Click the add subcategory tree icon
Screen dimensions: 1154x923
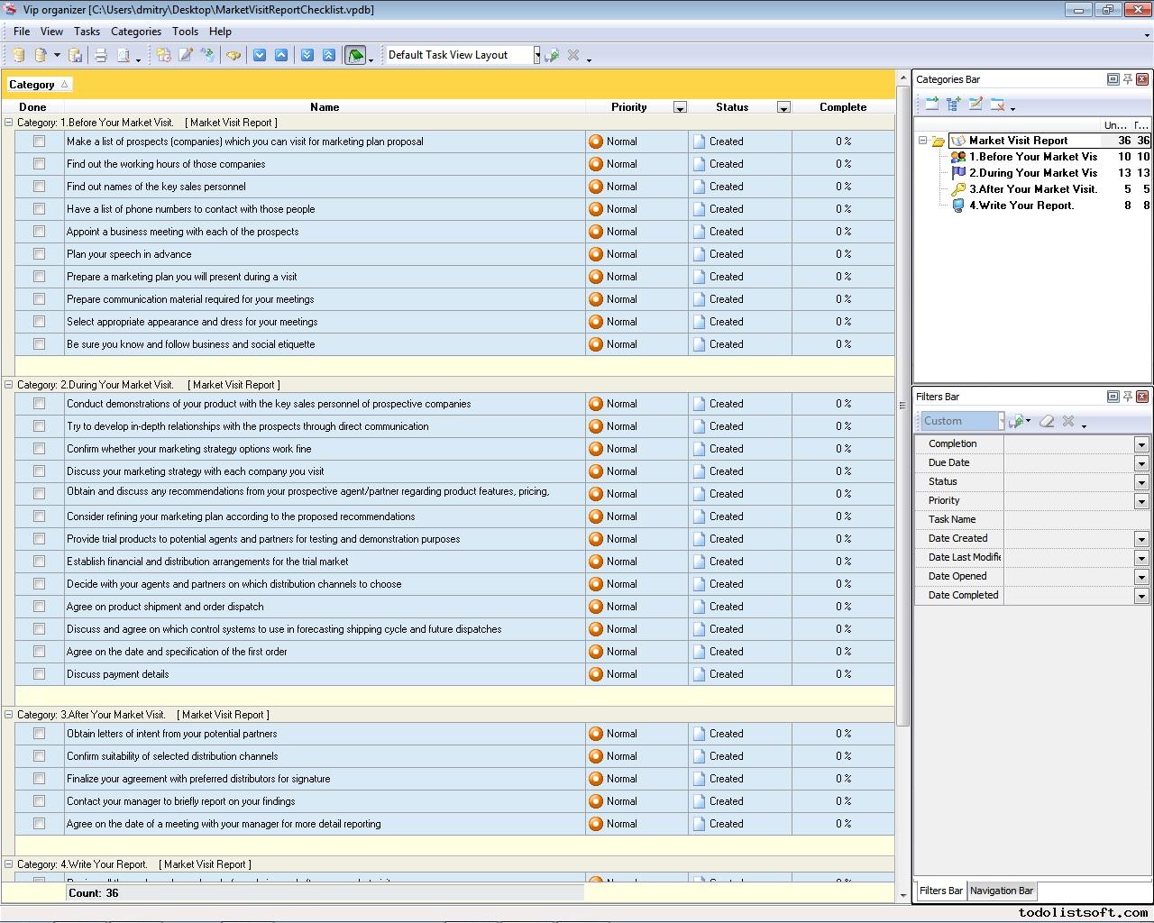[x=954, y=105]
